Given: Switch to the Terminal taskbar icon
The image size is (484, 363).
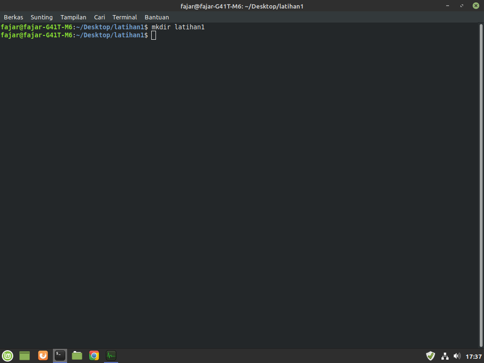Looking at the screenshot, I should (60, 355).
